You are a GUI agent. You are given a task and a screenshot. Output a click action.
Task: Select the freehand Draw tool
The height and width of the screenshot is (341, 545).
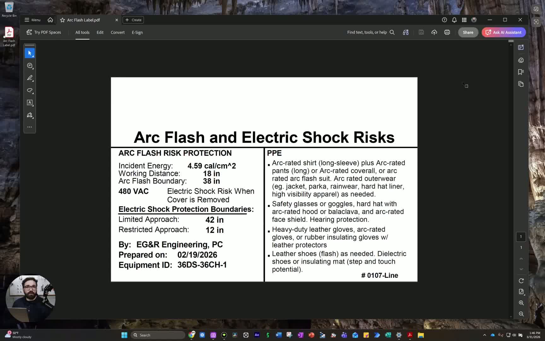(x=30, y=90)
